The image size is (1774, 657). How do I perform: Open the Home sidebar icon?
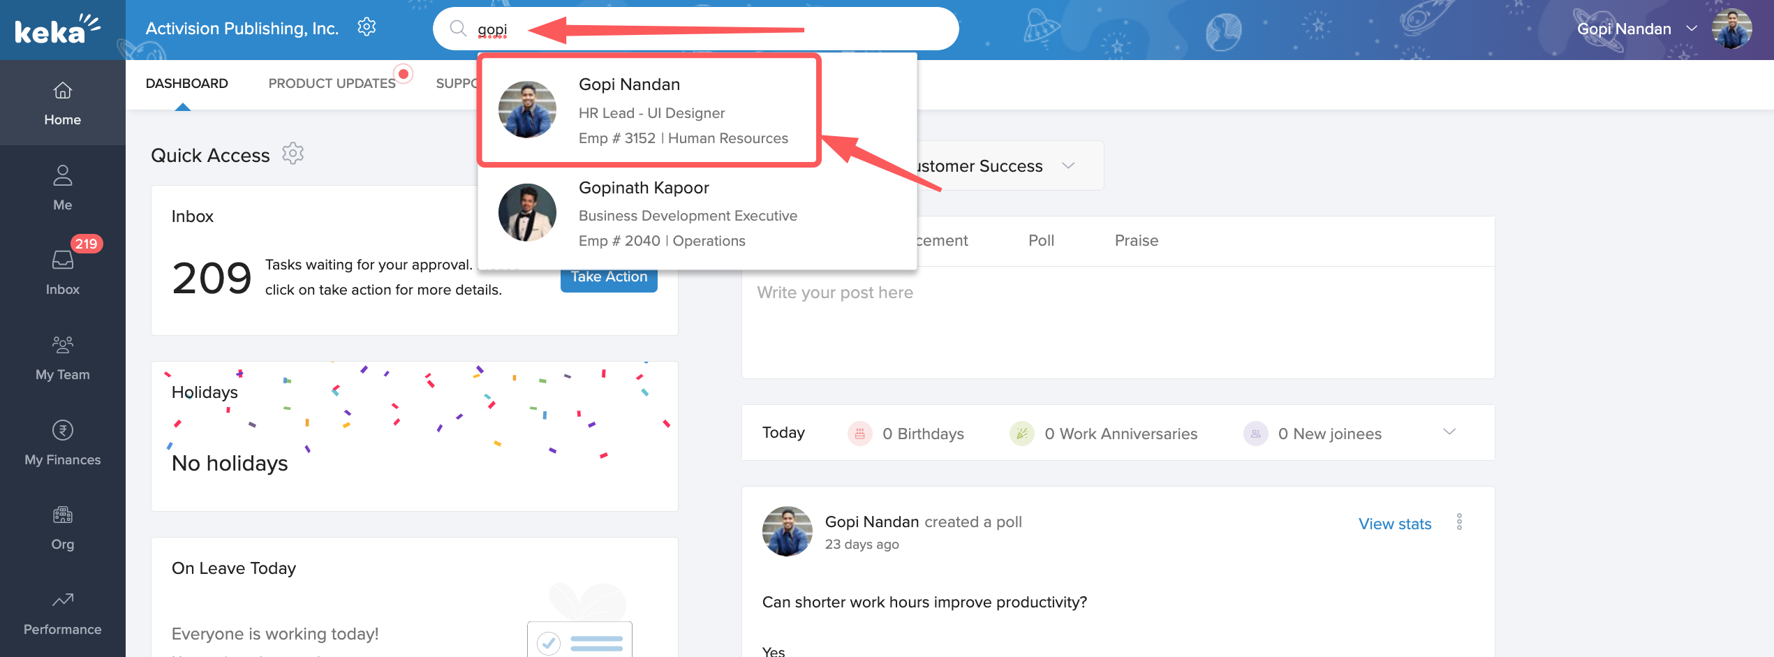(x=62, y=103)
